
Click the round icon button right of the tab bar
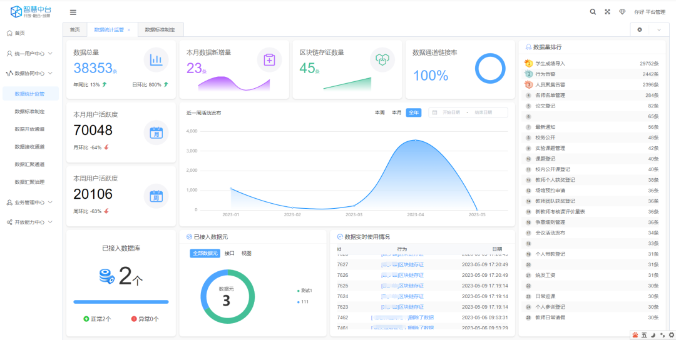point(639,30)
